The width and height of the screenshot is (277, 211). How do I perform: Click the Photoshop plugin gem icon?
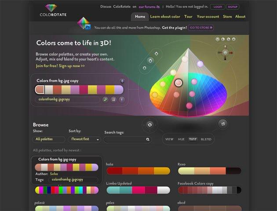(84, 24)
